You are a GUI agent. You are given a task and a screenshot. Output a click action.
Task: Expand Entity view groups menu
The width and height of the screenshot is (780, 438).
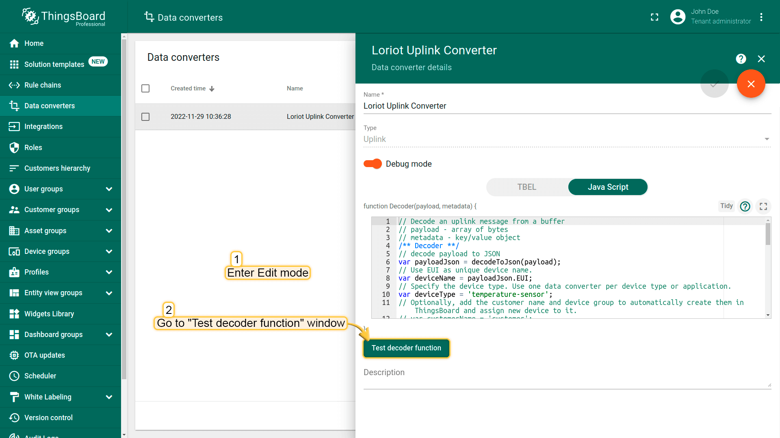click(x=109, y=293)
